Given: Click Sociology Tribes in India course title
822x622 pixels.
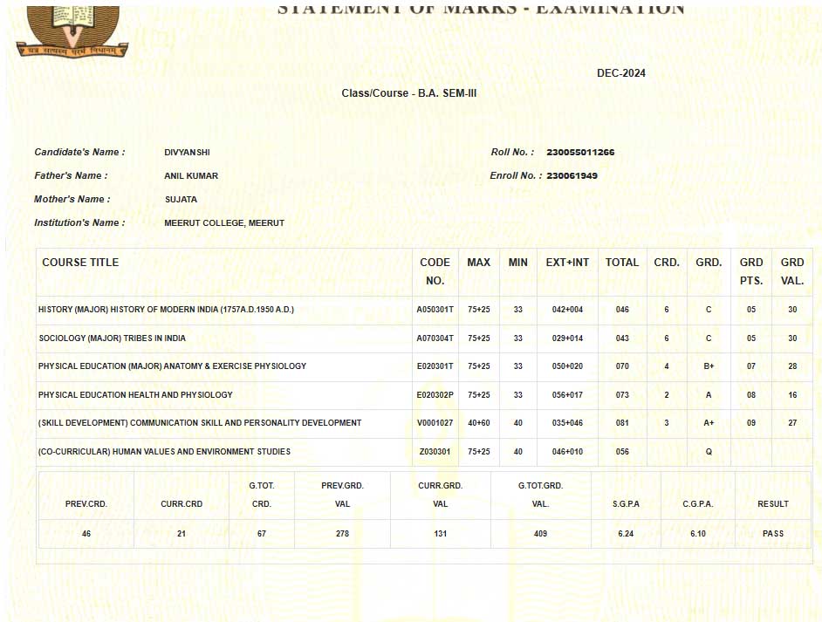Looking at the screenshot, I should pyautogui.click(x=113, y=338).
